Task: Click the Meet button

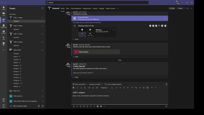Action: [179, 8]
